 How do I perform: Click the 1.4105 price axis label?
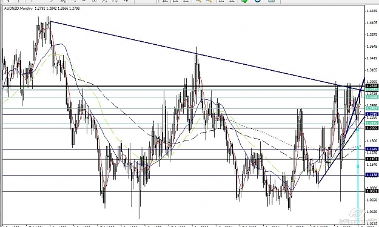click(x=372, y=23)
